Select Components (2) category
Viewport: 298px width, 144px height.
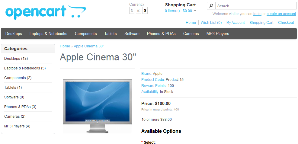coord(18,78)
